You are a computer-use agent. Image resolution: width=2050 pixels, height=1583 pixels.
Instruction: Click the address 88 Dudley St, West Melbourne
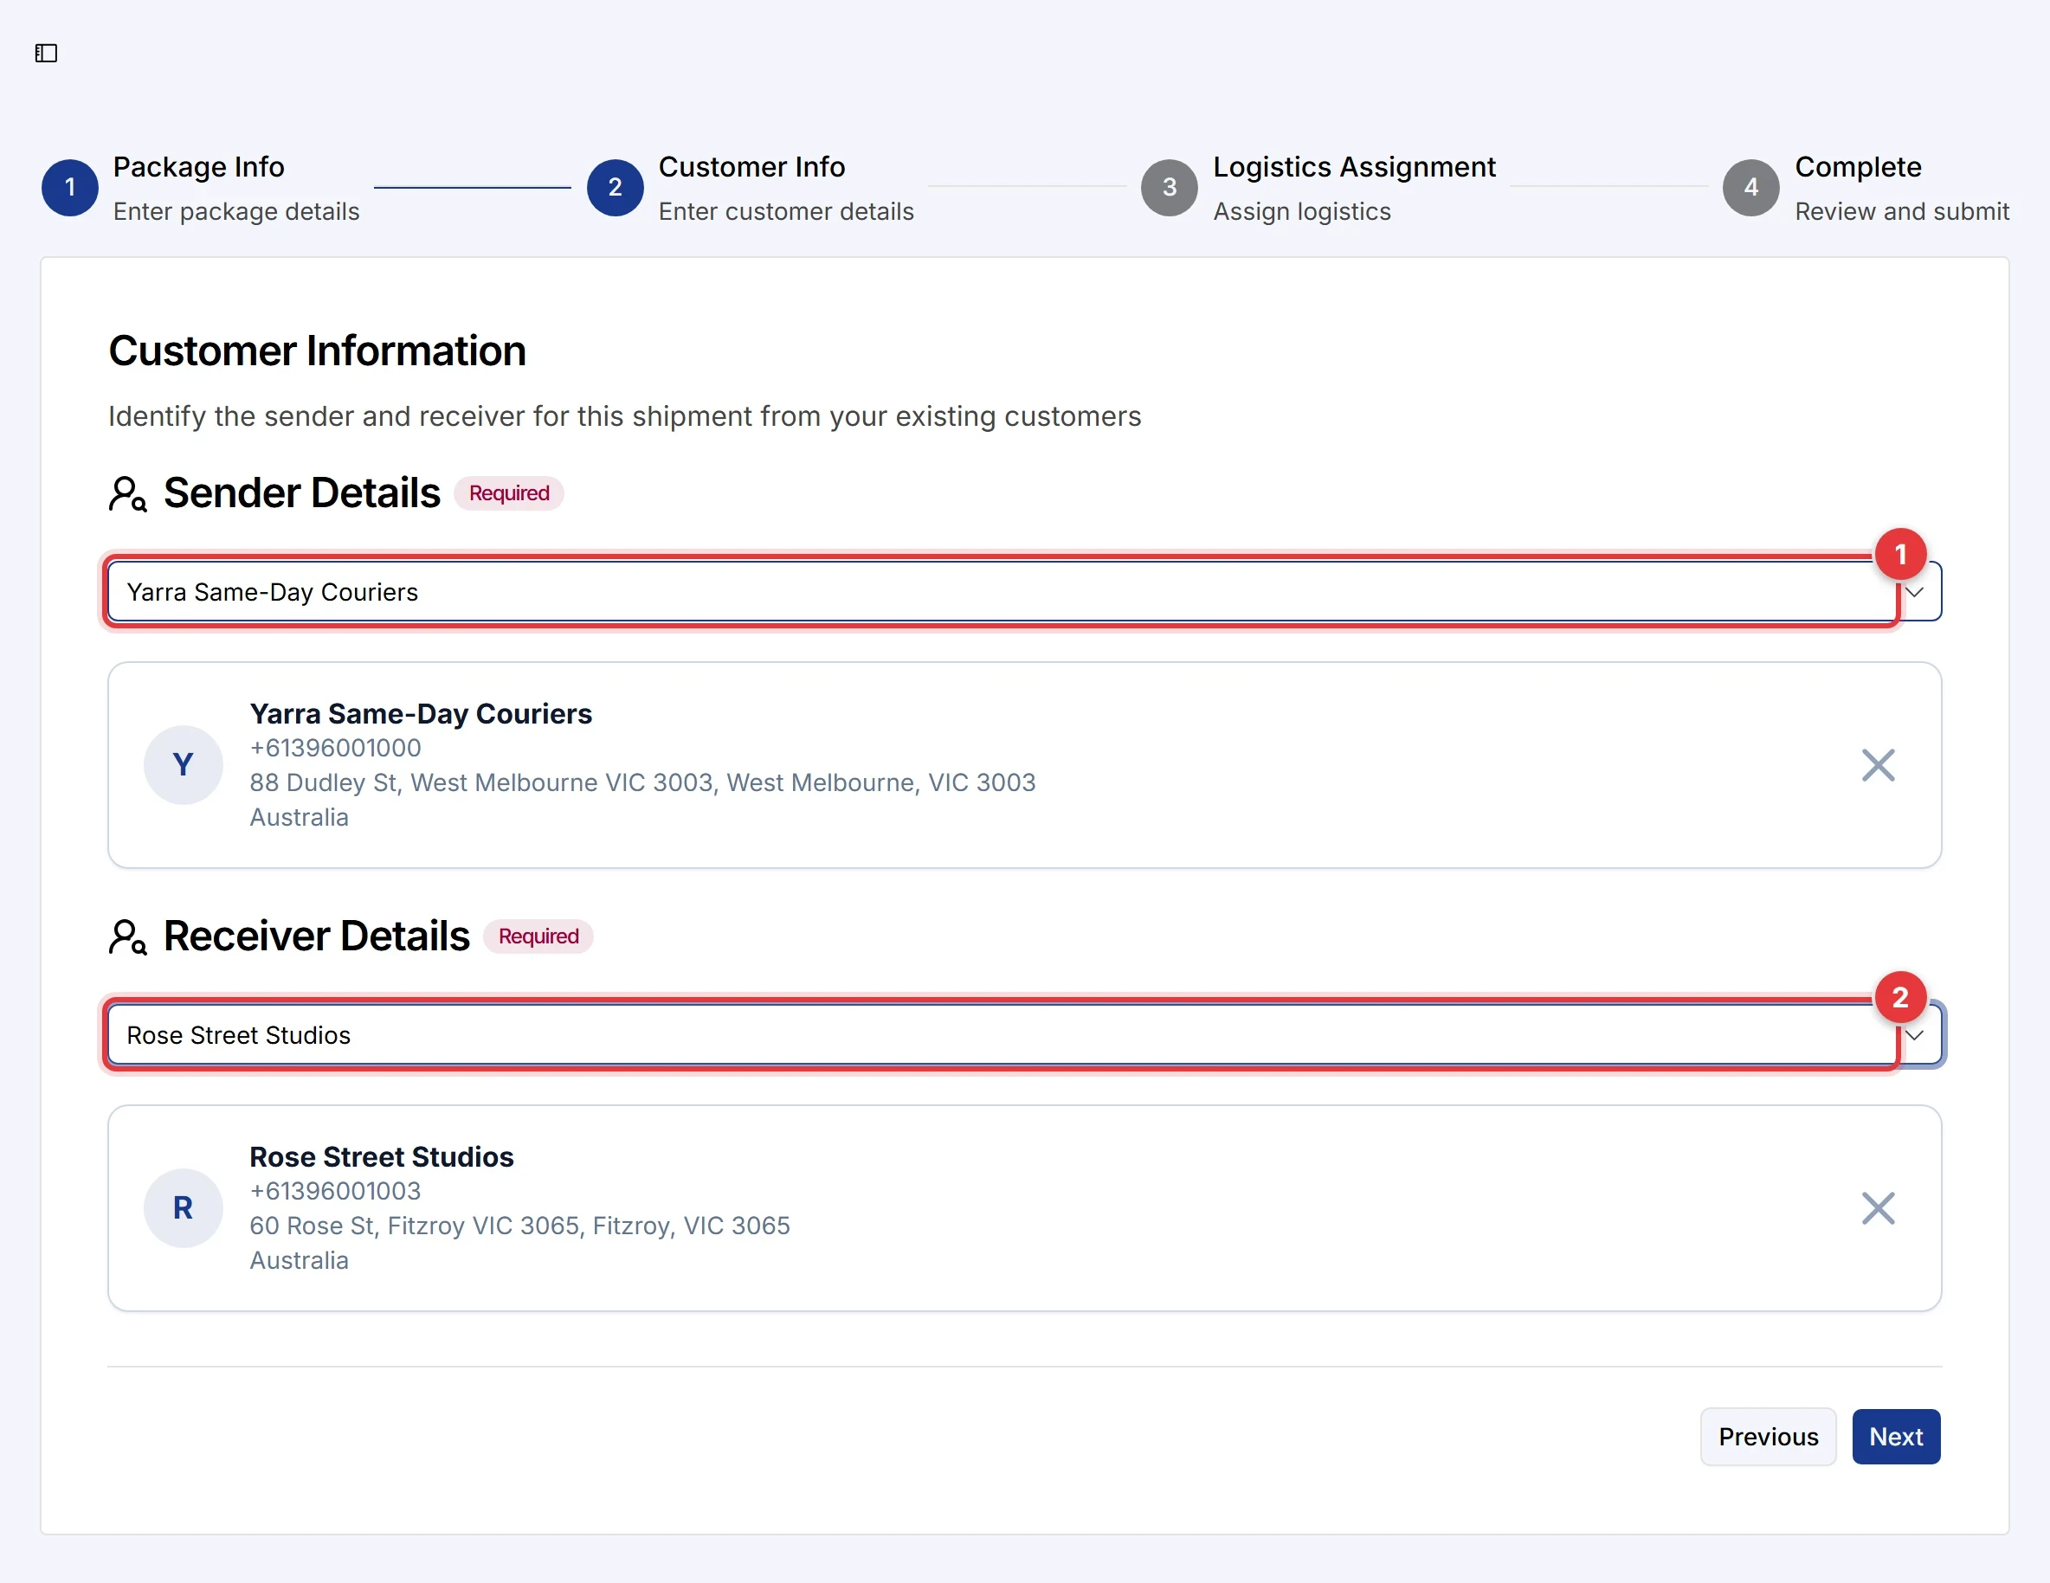642,782
